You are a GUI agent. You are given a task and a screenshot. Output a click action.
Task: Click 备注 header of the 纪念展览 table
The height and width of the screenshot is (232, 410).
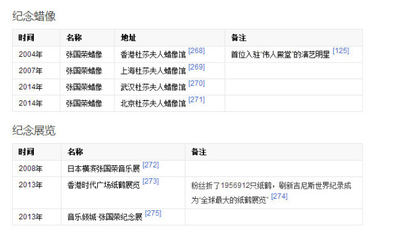199,152
